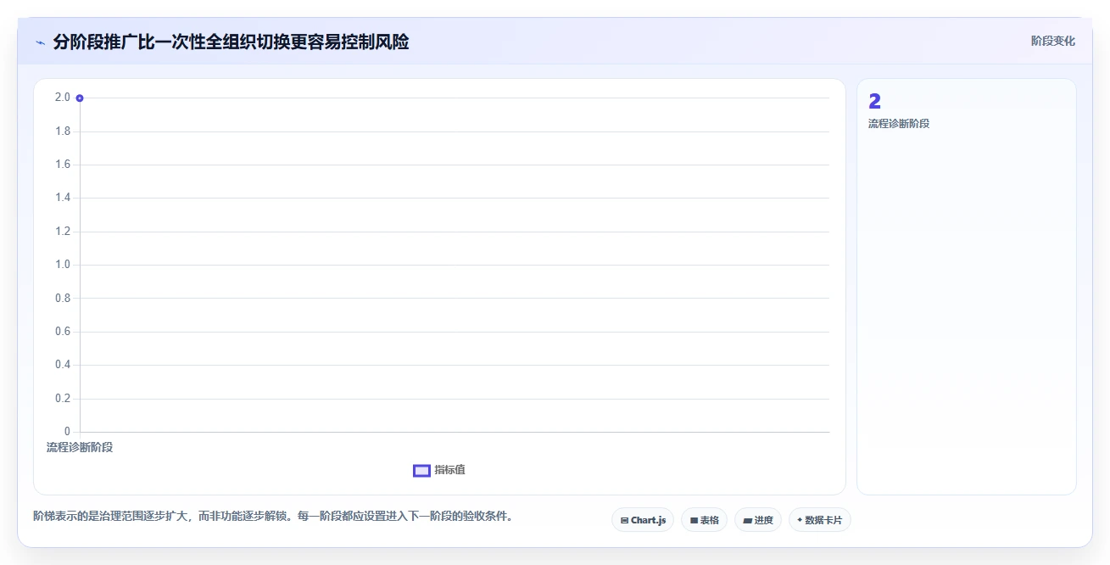This screenshot has height=565, width=1110.
Task: Click the footnote text beginning with 阶梯表示的是
Action: click(x=272, y=516)
